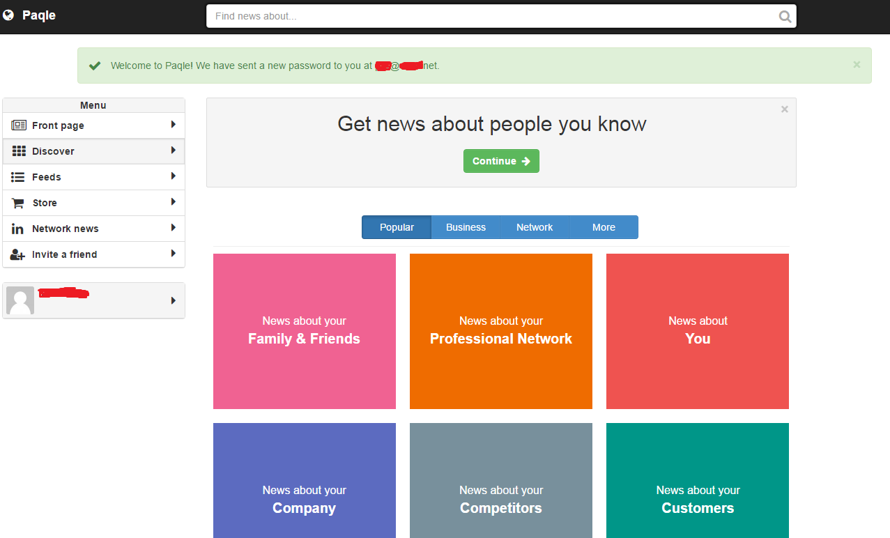
Task: Click the Front page newspaper icon
Action: (x=19, y=125)
